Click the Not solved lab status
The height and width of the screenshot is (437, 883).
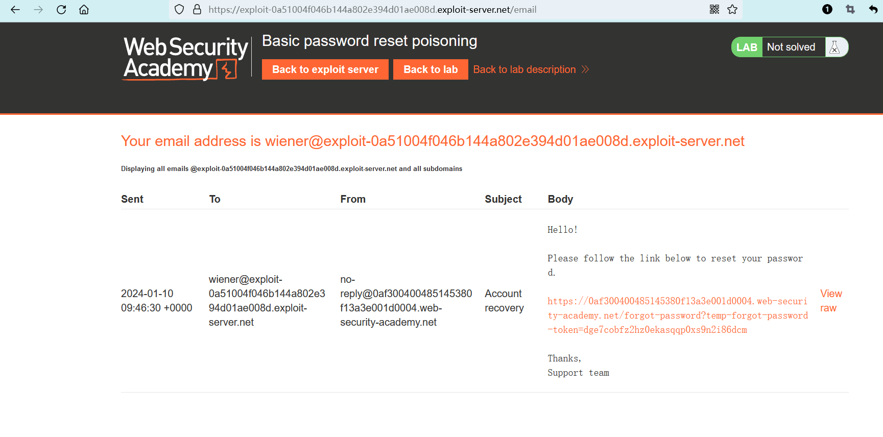click(791, 47)
